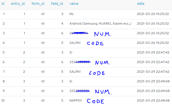Click the id cell showing 4
The image size is (172, 105).
(4, 43)
